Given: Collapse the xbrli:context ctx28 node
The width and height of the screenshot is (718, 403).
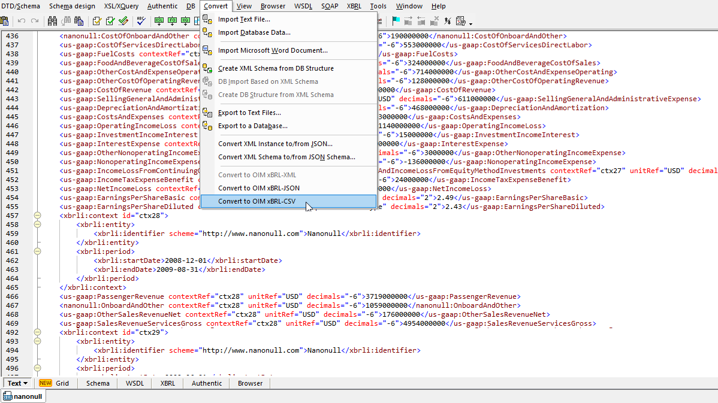Looking at the screenshot, I should coord(37,216).
